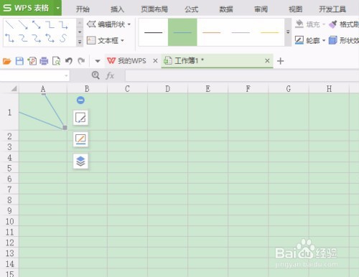Select the diagonal line end handle

[65, 128]
